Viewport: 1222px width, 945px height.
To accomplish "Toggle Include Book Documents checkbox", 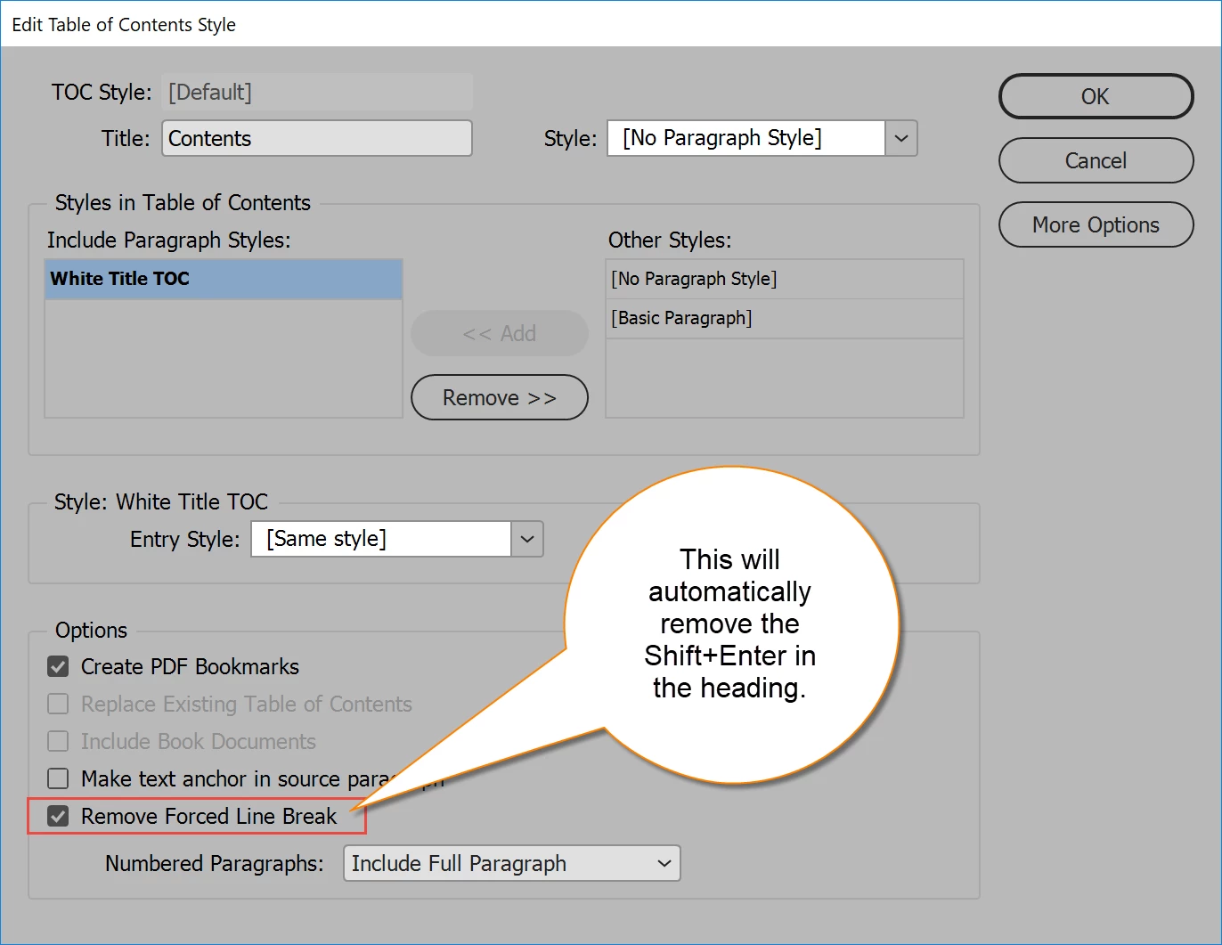I will pyautogui.click(x=58, y=741).
